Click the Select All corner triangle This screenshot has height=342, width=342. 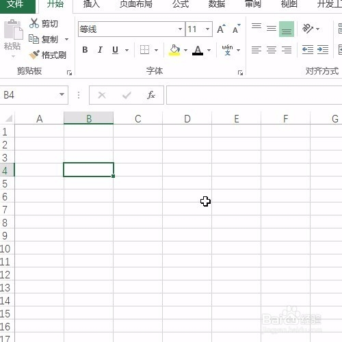point(9,118)
